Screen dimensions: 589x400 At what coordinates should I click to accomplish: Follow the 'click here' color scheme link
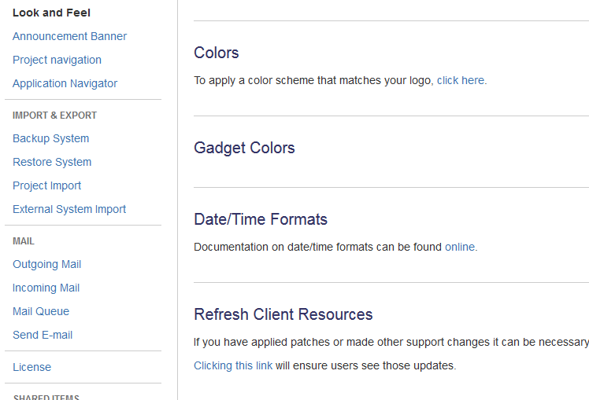pyautogui.click(x=460, y=81)
